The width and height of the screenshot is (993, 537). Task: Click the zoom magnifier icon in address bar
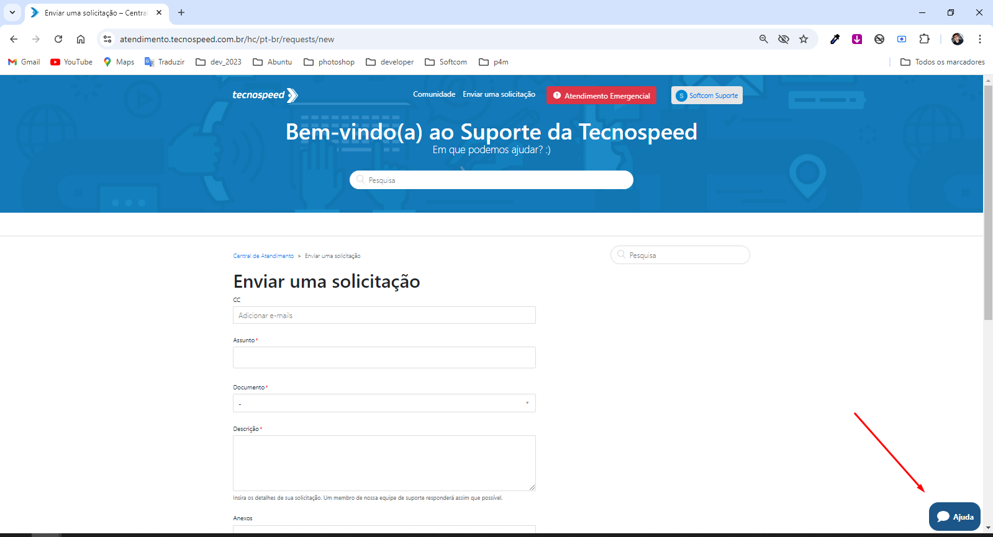(764, 39)
